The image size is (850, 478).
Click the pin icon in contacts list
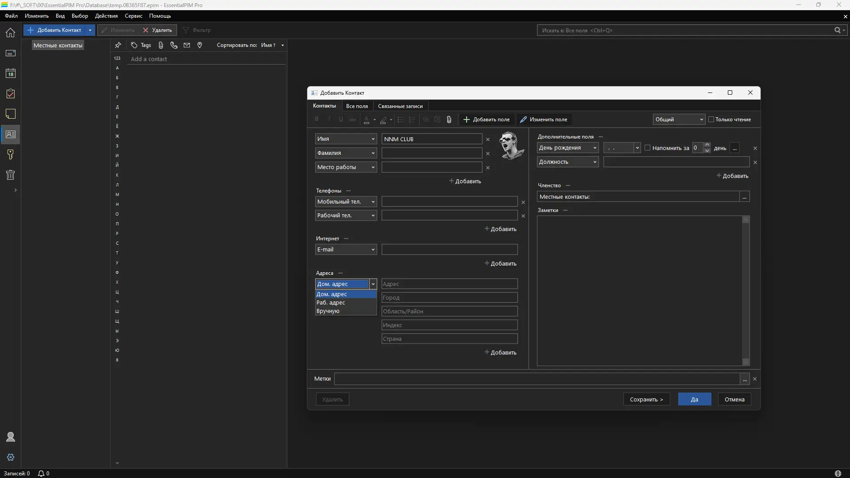(x=118, y=45)
